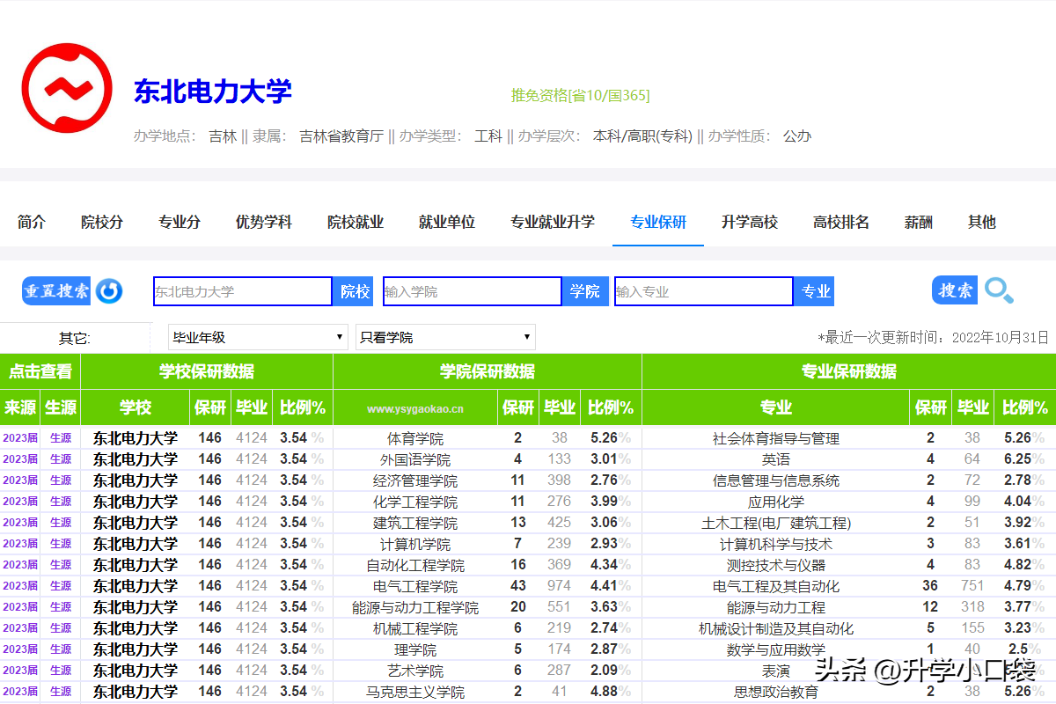Click the 点击查看 header cell

(40, 371)
